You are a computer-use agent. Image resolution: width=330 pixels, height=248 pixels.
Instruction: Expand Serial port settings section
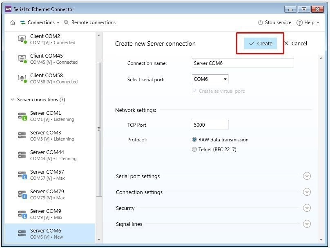tap(307, 176)
